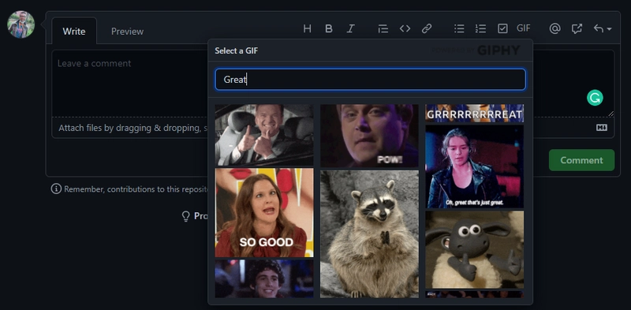631x310 pixels.
Task: Add a numbered list
Action: 480,28
